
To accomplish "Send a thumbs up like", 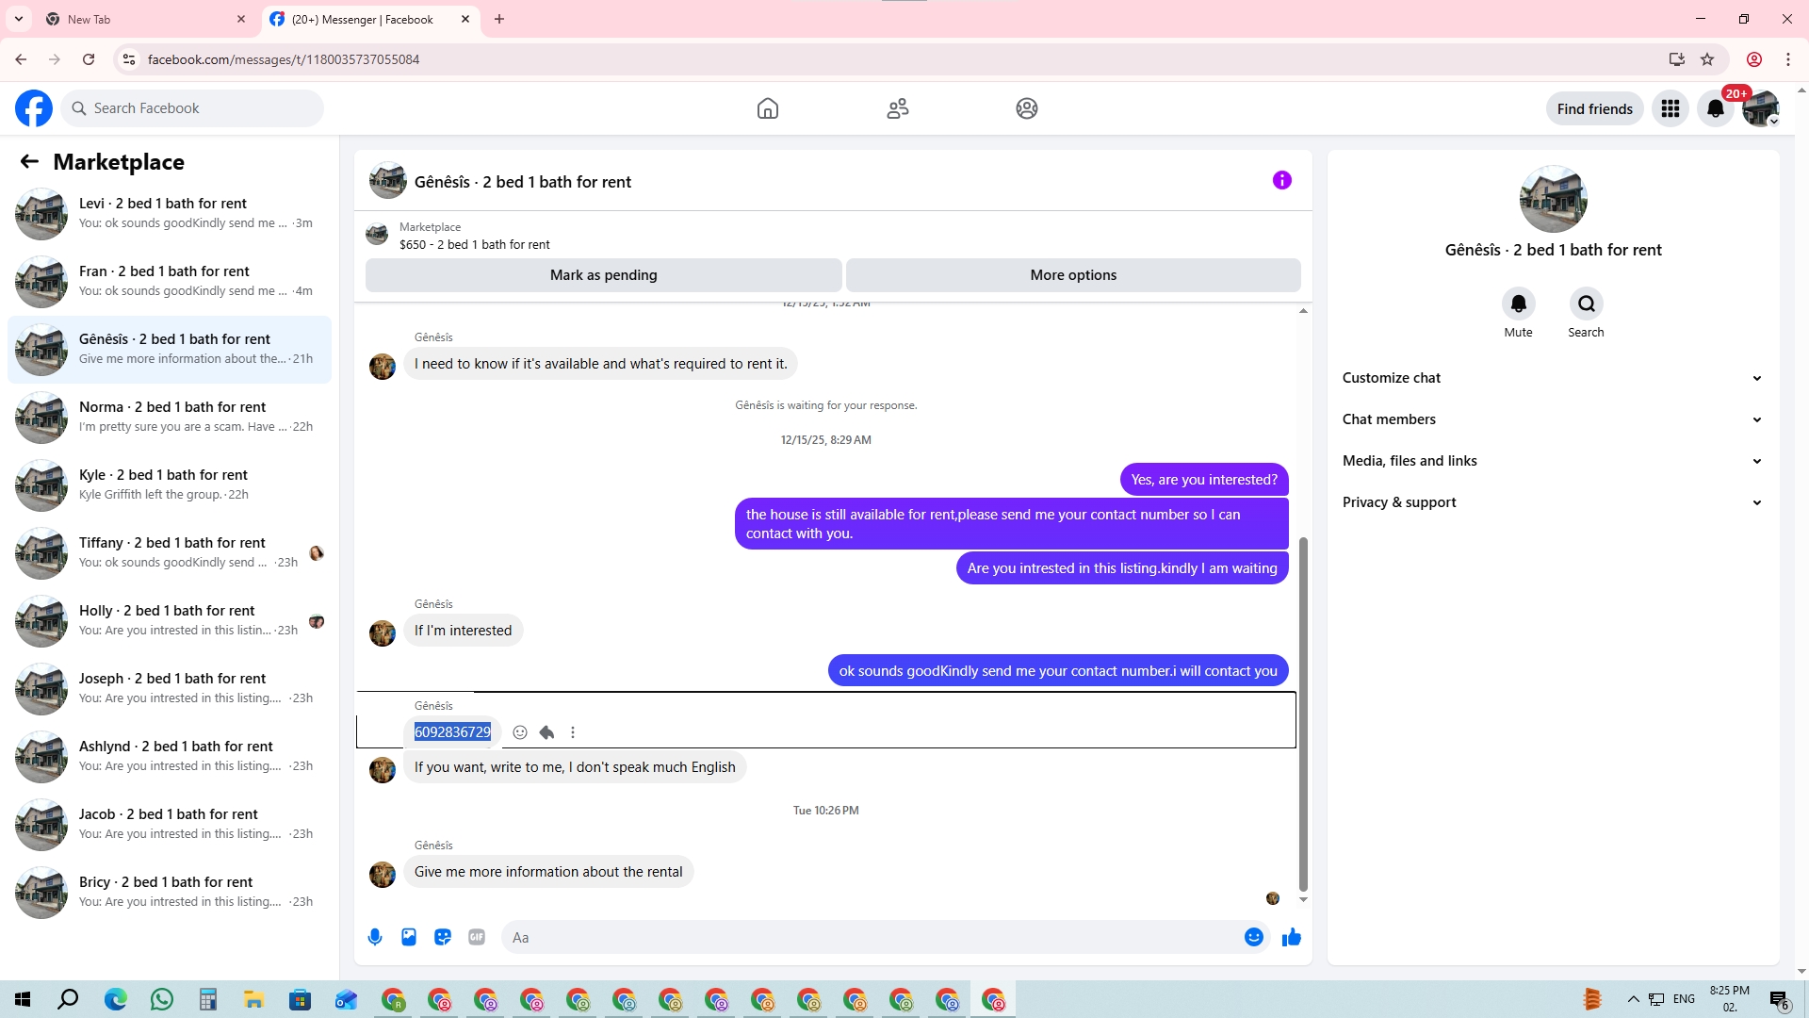I will coord(1291,937).
